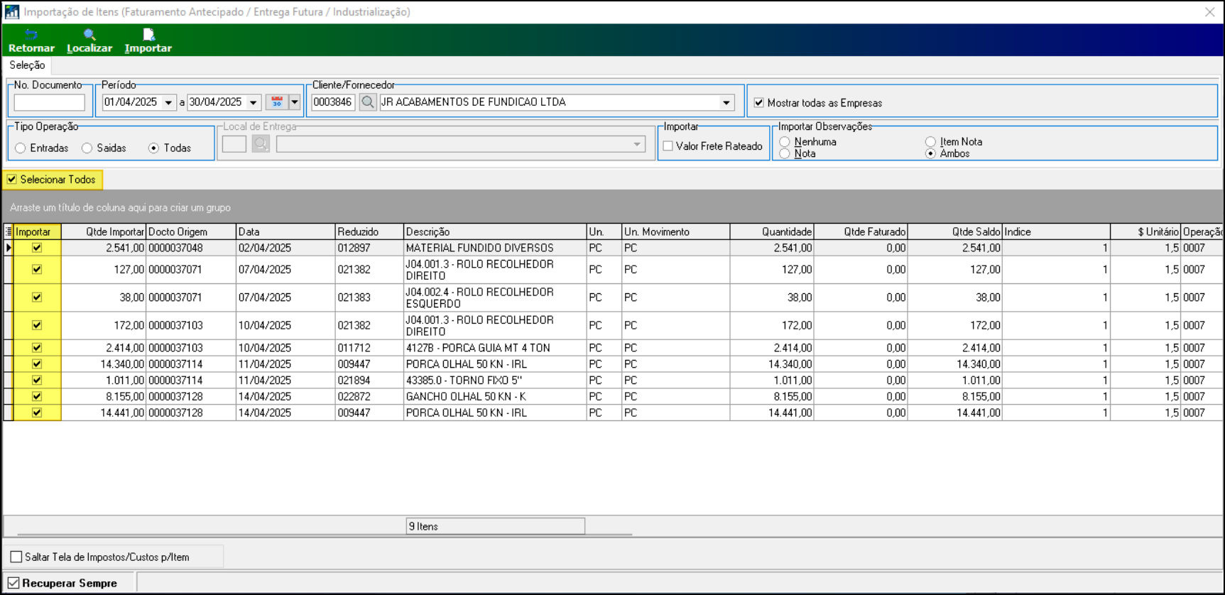The image size is (1225, 595).
Task: Uncheck Importar for MATERIAL FUNDIDO DIVERSOS row
Action: pos(37,248)
